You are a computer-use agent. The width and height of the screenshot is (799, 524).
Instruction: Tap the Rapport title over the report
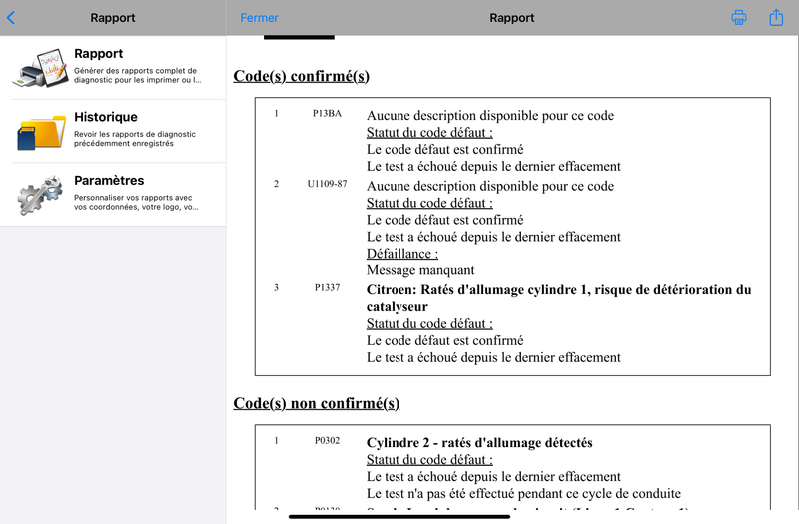(x=512, y=18)
